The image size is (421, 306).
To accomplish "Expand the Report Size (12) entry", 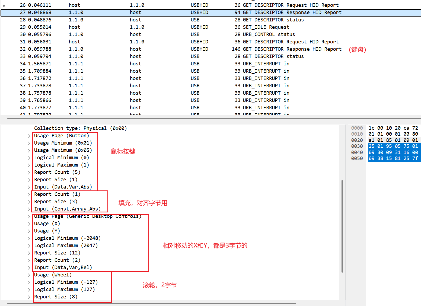I will point(29,253).
